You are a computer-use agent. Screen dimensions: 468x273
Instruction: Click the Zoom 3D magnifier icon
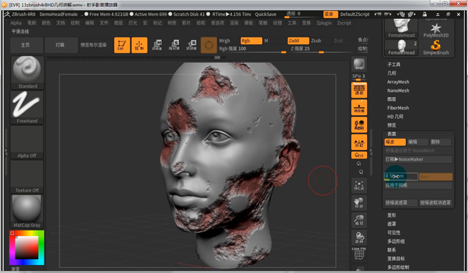[x=359, y=220]
